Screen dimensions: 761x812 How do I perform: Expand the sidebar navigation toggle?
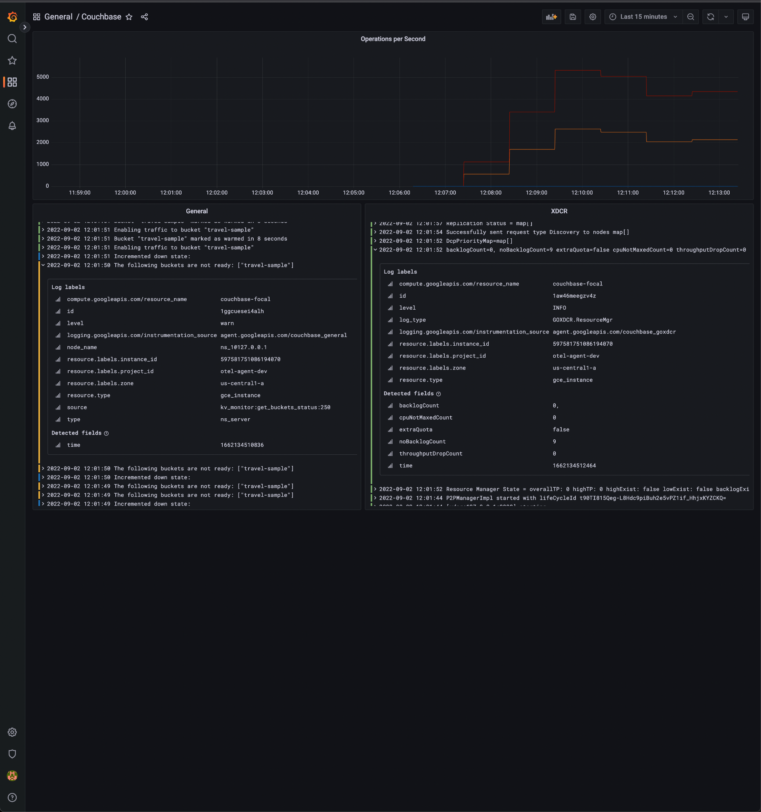point(25,27)
